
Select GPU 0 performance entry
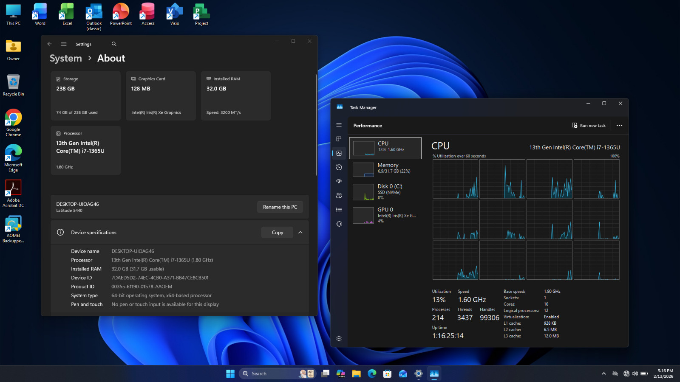click(x=385, y=215)
